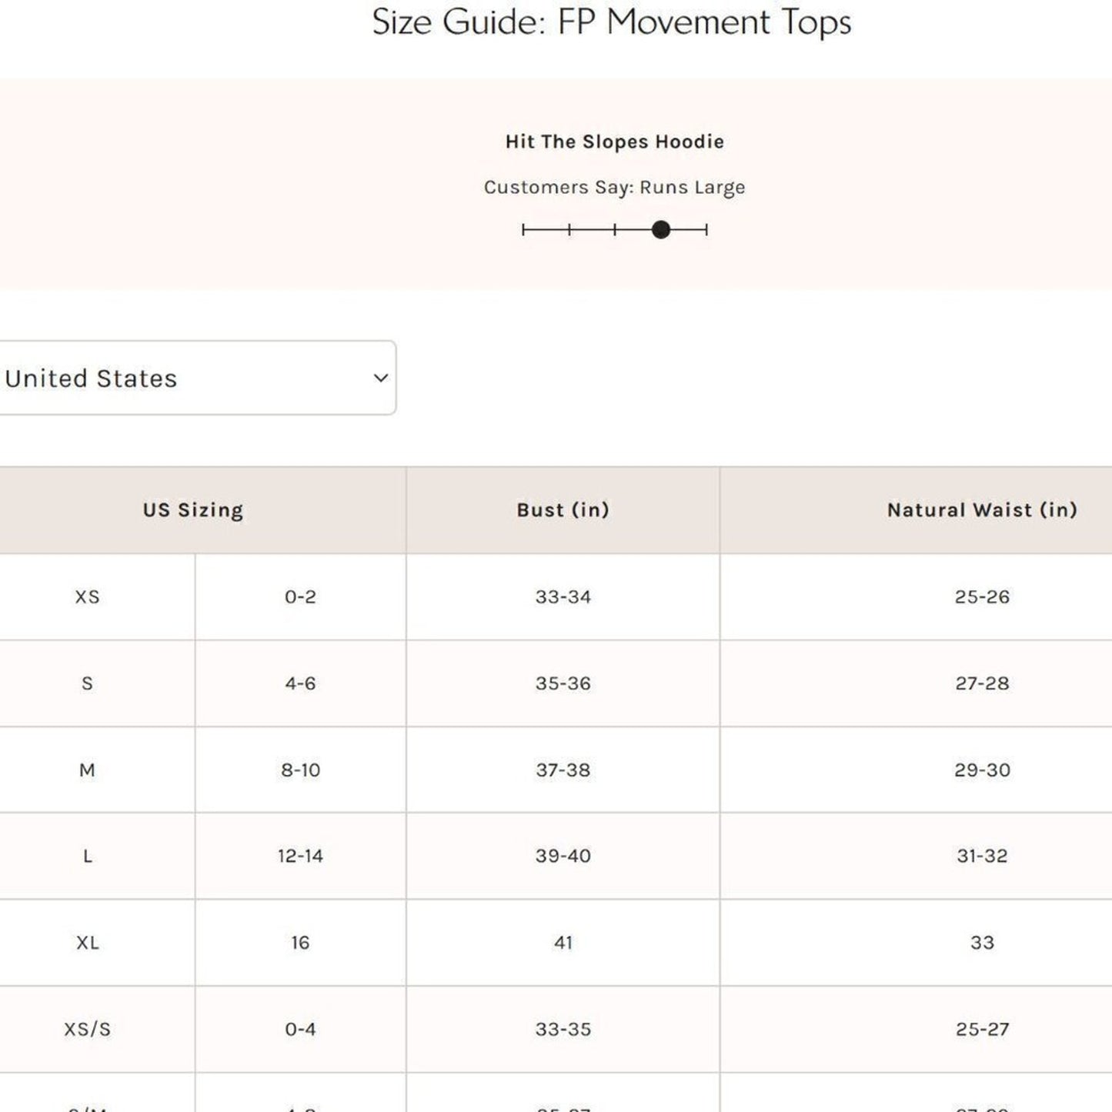Viewport: 1112px width, 1112px height.
Task: Open the United States country dropdown
Action: (196, 377)
